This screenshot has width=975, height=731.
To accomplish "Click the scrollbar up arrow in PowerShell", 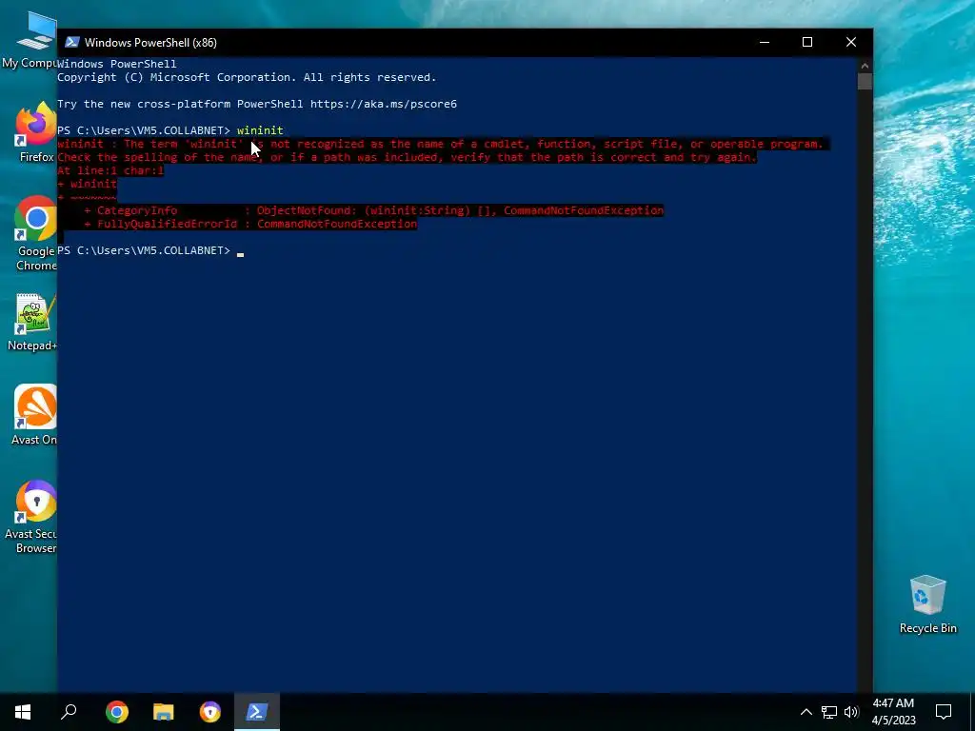I will (x=865, y=65).
